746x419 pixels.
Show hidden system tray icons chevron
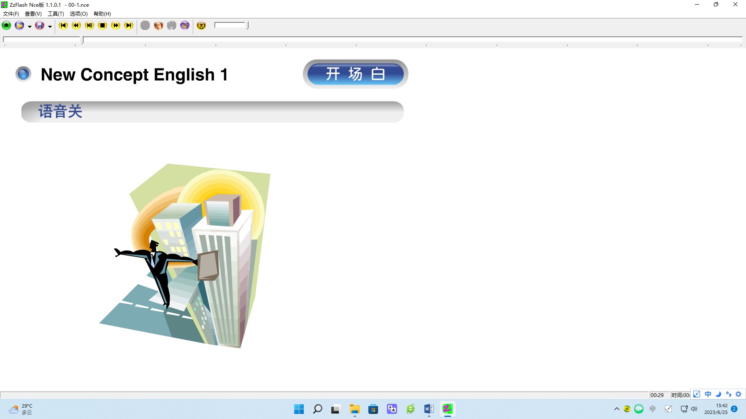click(x=616, y=409)
